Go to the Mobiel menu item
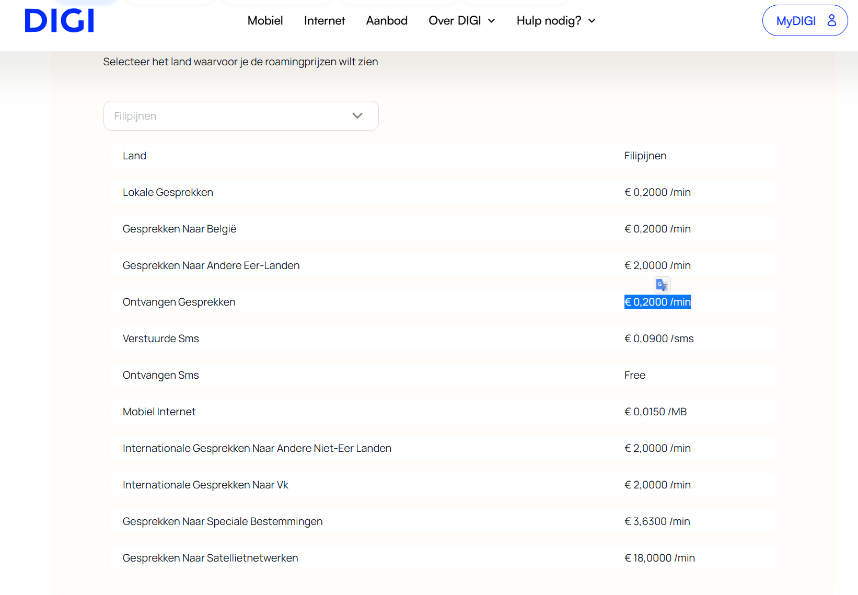 click(265, 21)
